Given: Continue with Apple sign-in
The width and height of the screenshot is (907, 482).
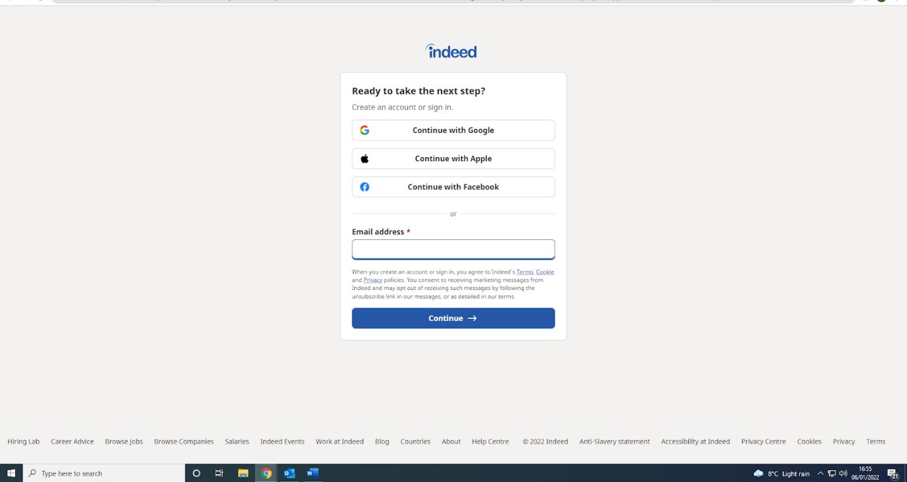Looking at the screenshot, I should point(453,158).
